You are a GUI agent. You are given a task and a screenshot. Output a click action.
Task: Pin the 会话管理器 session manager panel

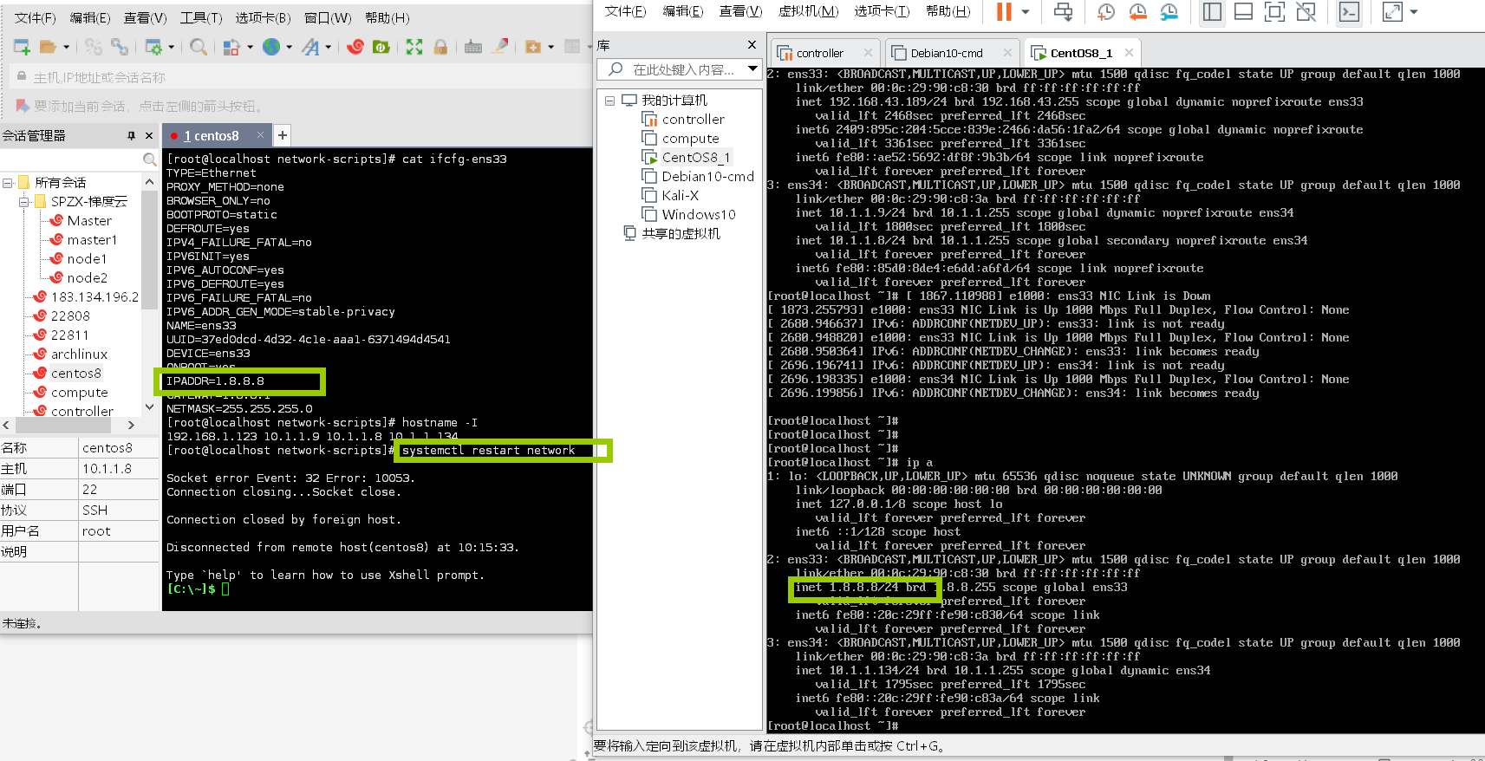(x=131, y=136)
